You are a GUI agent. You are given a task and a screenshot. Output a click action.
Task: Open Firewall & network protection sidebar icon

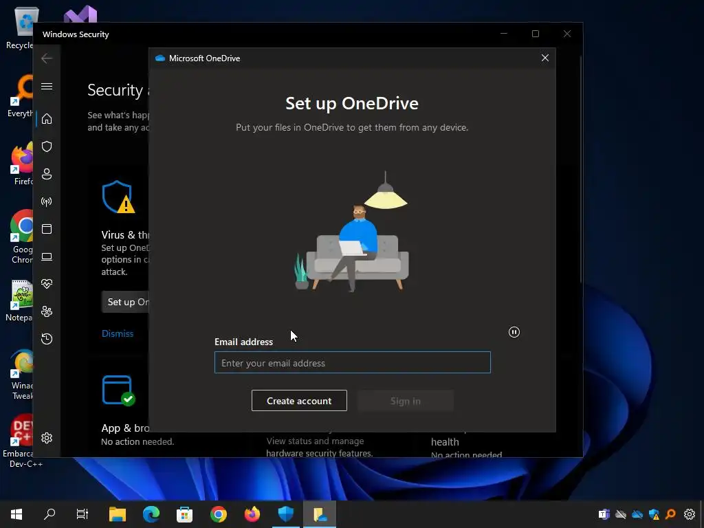(47, 201)
